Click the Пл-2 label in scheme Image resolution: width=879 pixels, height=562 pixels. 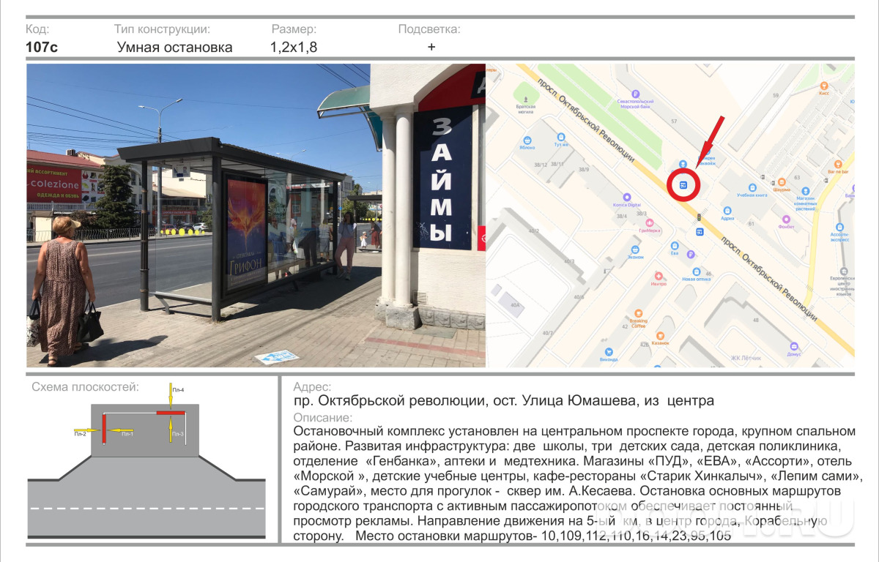tap(80, 435)
